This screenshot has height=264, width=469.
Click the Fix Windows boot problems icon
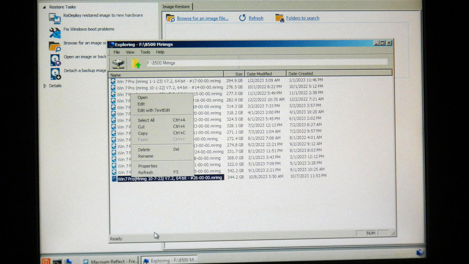[55, 32]
